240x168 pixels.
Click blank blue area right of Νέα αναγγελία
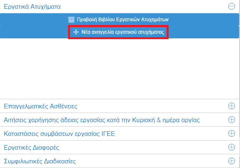[204, 32]
